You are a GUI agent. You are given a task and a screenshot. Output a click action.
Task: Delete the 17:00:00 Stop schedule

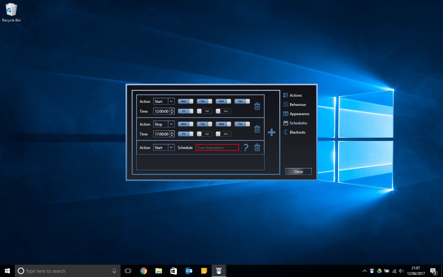[257, 129]
